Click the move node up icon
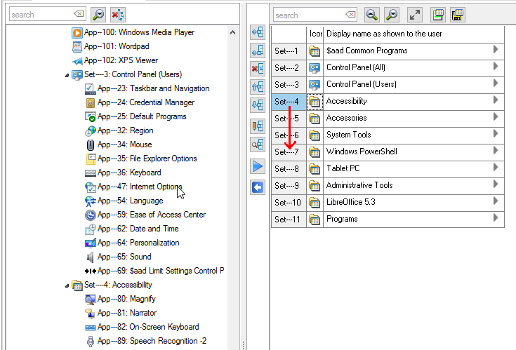The image size is (516, 350). (258, 86)
